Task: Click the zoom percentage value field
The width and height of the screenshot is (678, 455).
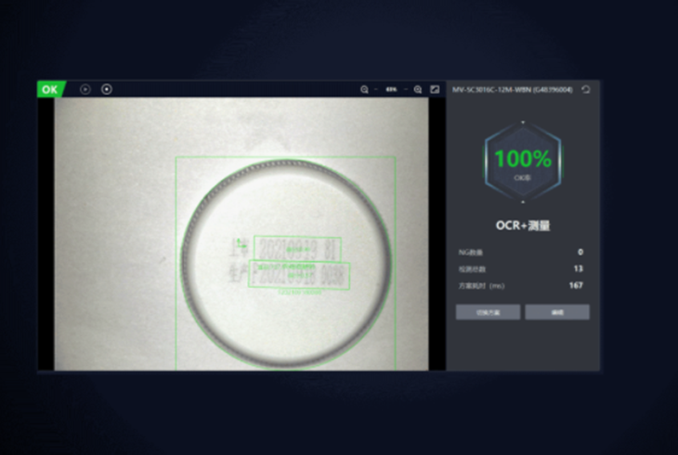Action: [392, 89]
